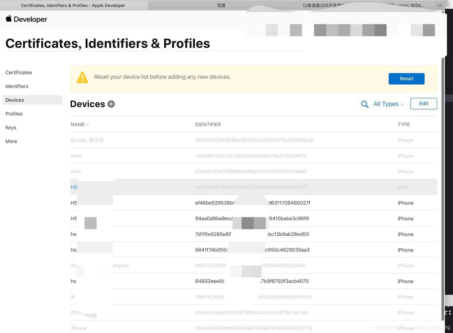The width and height of the screenshot is (453, 333).
Task: Open a new browser tab with plus
Action: click(x=440, y=6)
